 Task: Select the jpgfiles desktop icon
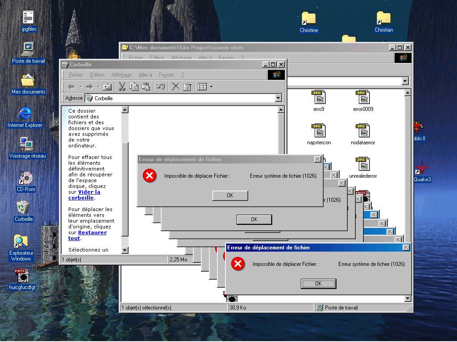click(29, 21)
